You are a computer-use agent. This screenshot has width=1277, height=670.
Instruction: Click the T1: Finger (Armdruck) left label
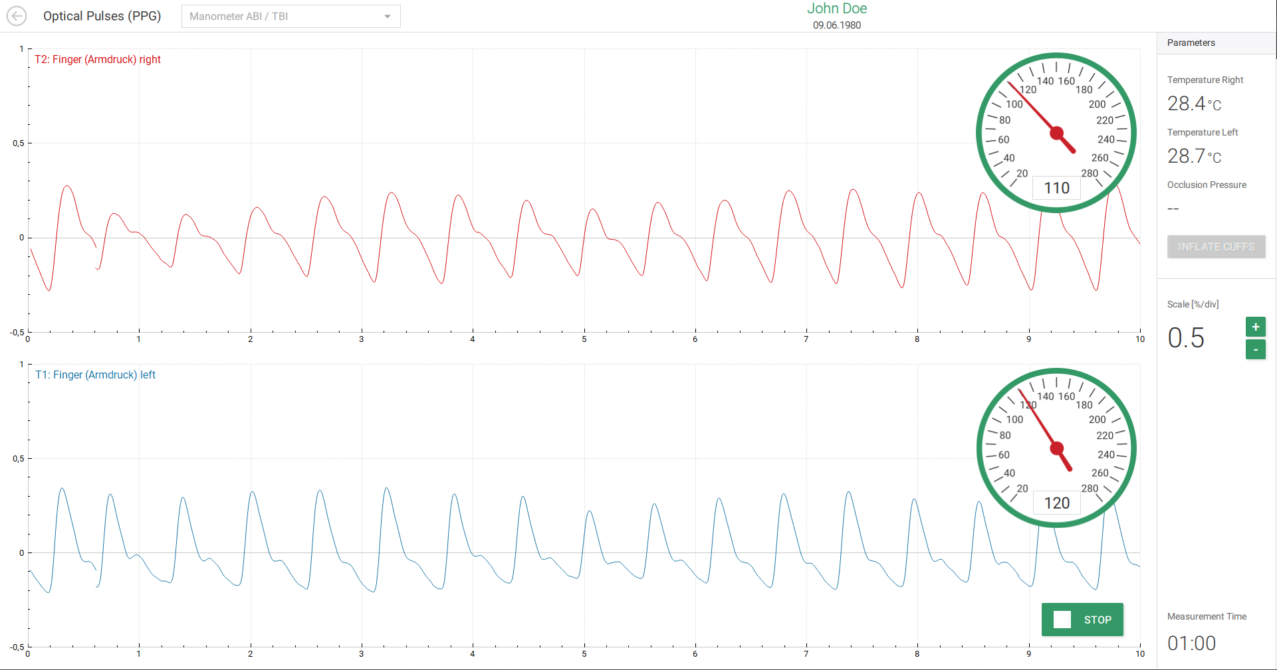(95, 375)
